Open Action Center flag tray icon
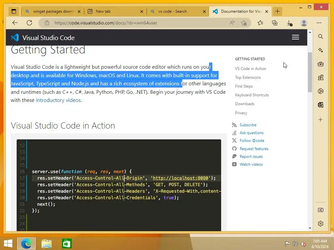The height and width of the screenshot is (250, 334). click(287, 244)
